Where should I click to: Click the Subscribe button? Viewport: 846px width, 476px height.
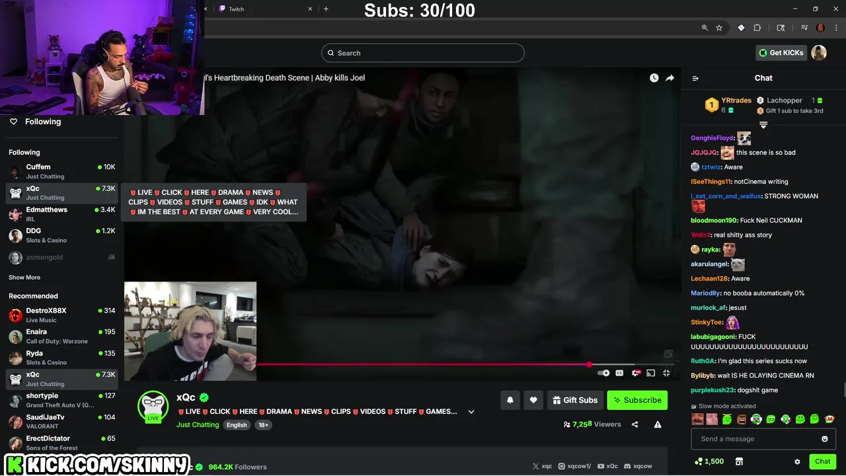[x=637, y=400]
